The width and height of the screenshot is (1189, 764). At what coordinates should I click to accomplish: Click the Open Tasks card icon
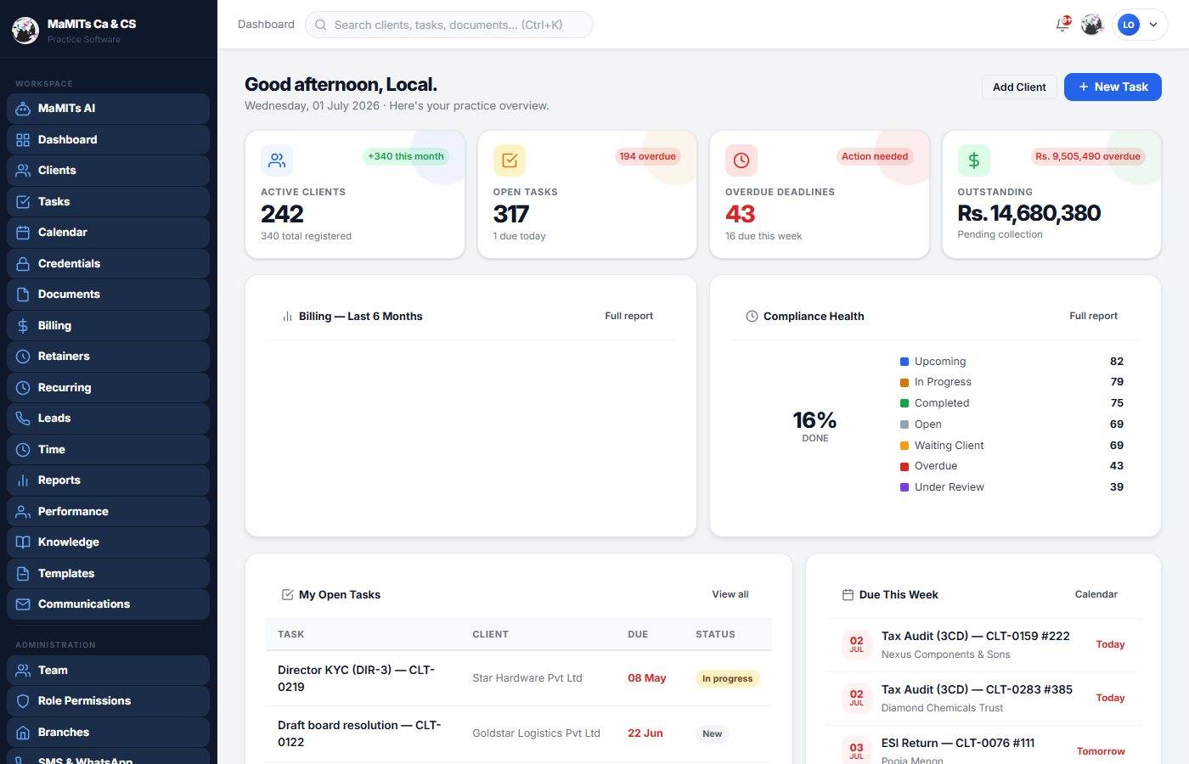click(510, 160)
